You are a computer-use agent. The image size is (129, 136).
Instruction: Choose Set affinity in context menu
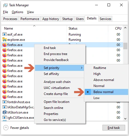coord(59,74)
